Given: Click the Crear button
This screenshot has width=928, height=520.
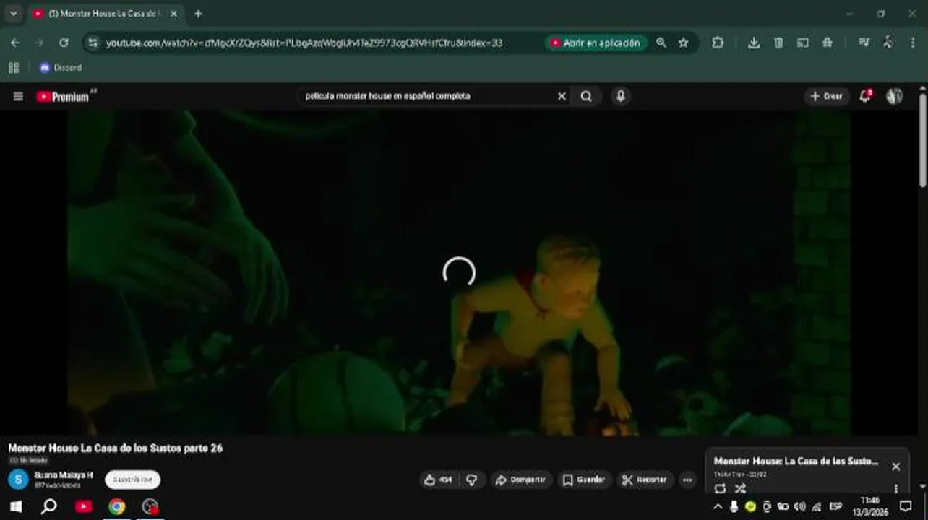Looking at the screenshot, I should pyautogui.click(x=827, y=96).
